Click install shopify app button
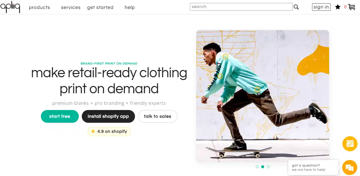 [x=108, y=116]
